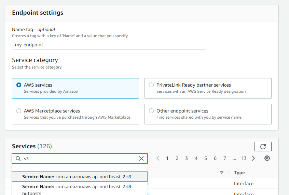Image resolution: width=289 pixels, height=195 pixels.
Task: Go to page 7 of services
Action: pos(225,159)
